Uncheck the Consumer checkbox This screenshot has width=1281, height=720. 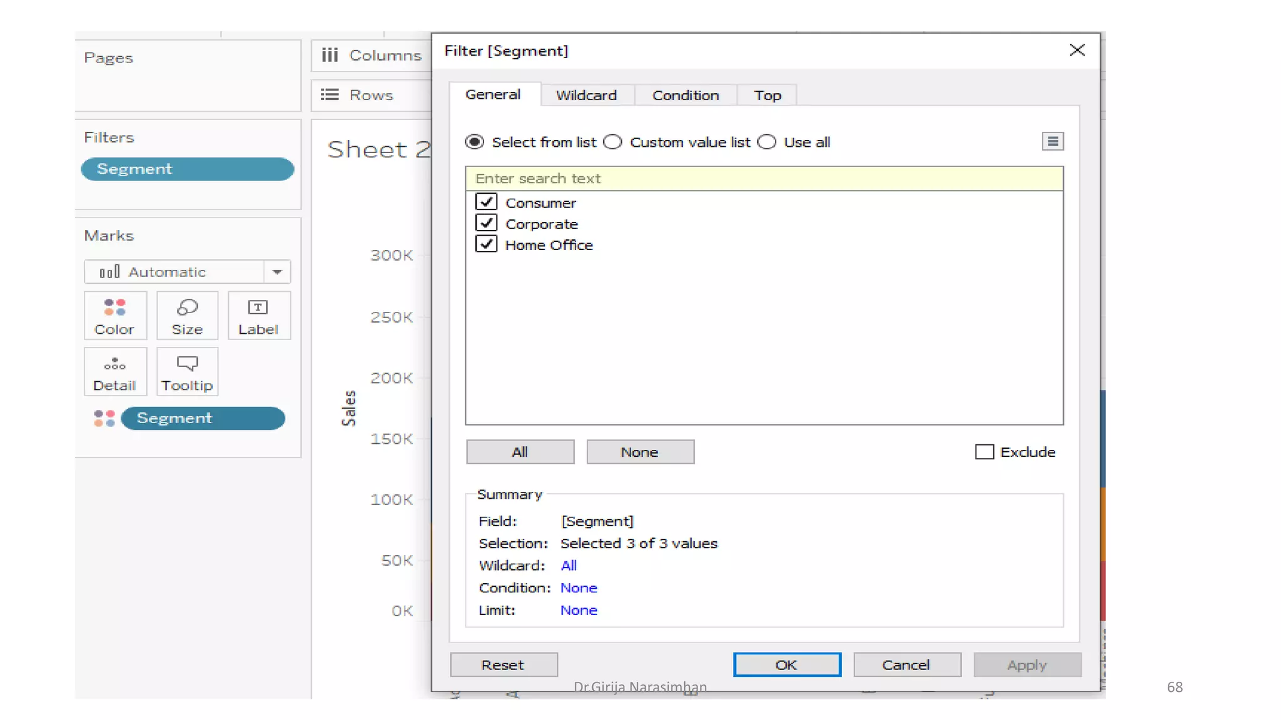[x=486, y=202]
